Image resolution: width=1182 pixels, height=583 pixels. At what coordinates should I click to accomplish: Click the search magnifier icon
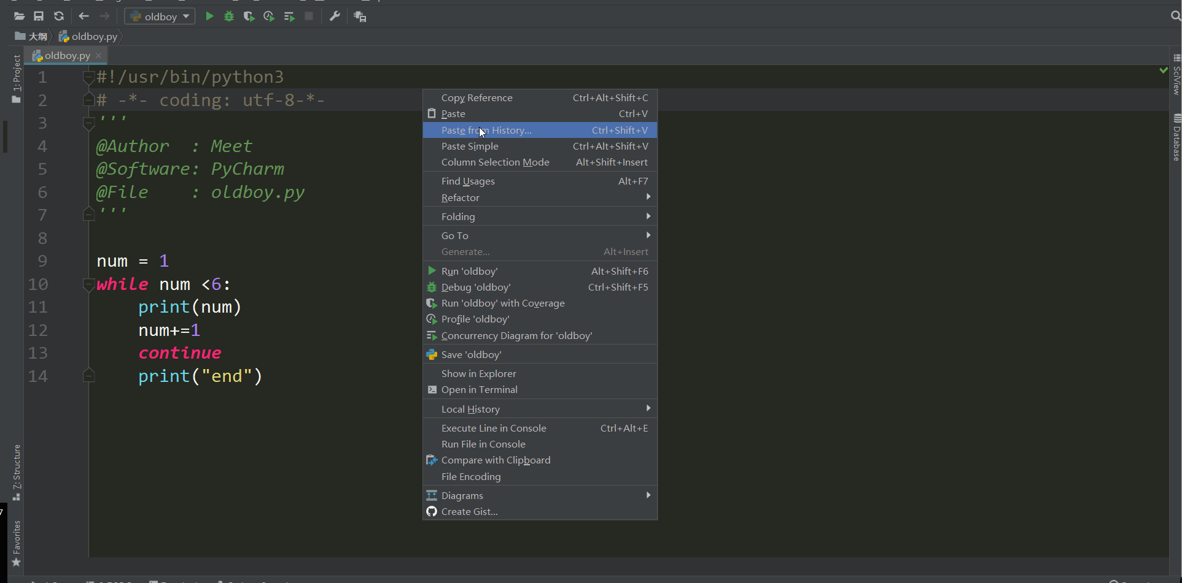[x=1175, y=17]
